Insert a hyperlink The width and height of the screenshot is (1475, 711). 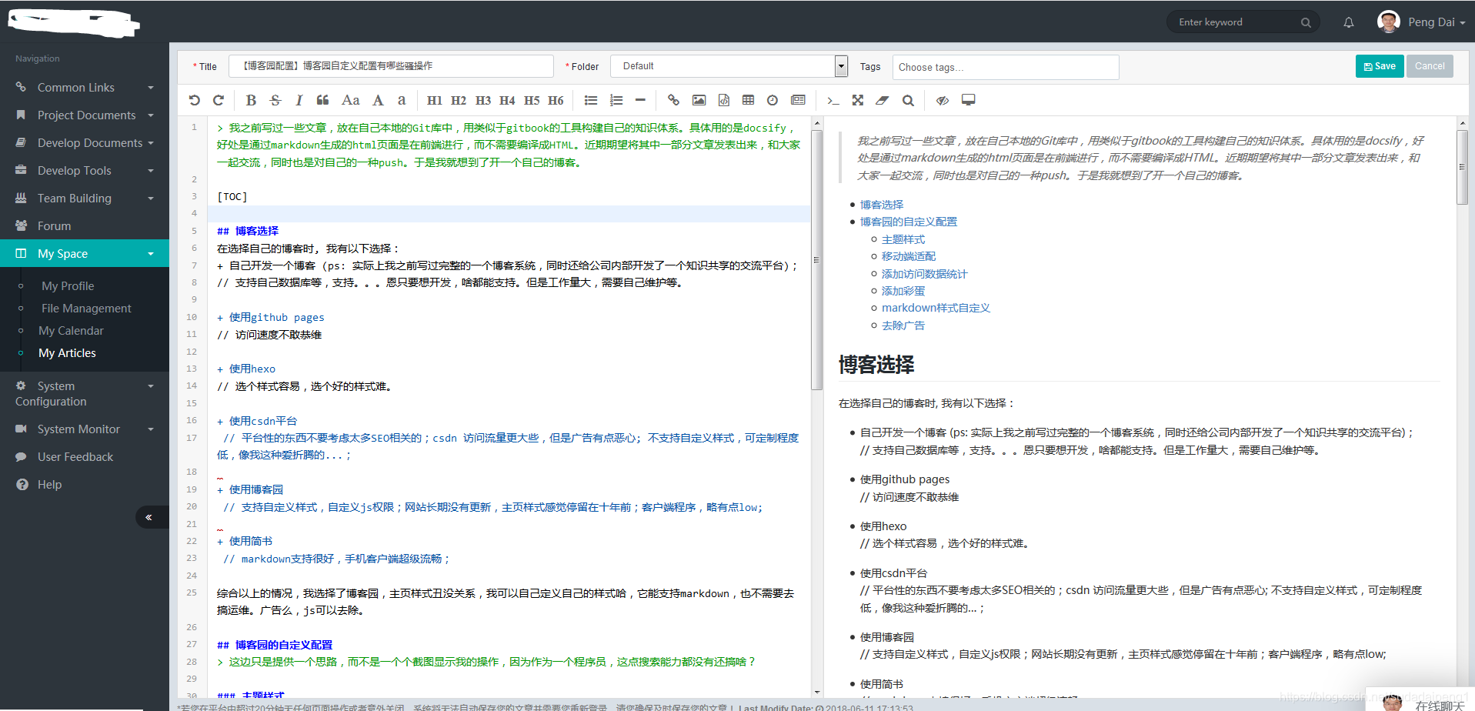[x=673, y=100]
